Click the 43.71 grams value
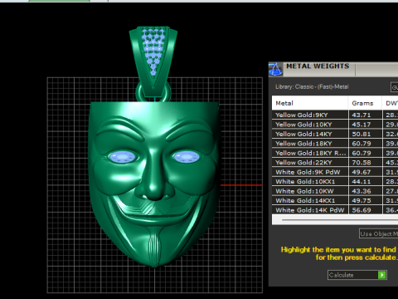Image resolution: width=398 pixels, height=299 pixels. [x=362, y=115]
